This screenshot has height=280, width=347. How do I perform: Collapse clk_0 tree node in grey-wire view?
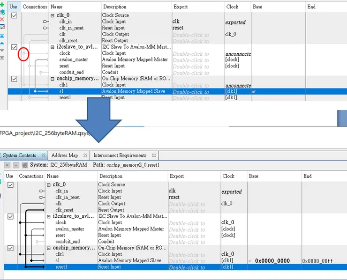point(53,15)
